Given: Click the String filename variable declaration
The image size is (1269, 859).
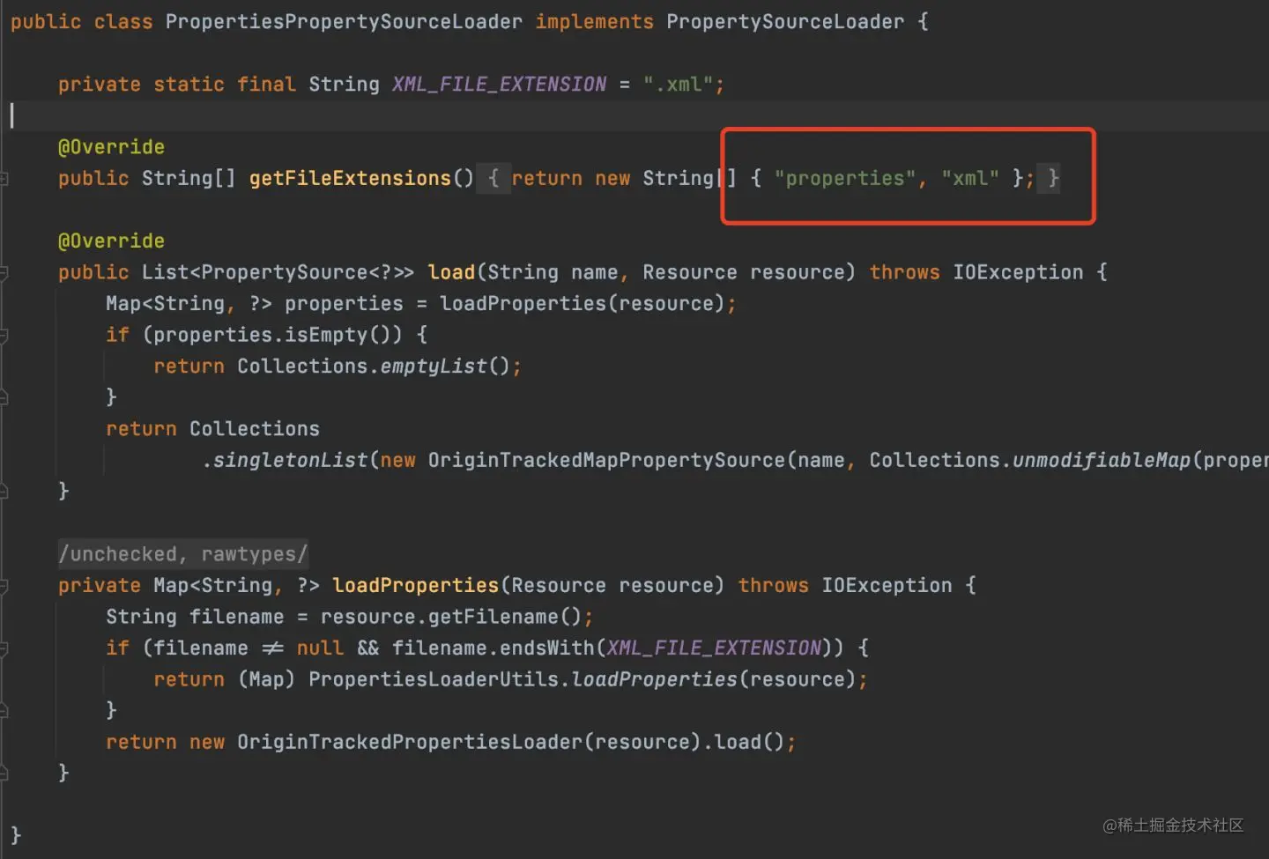Looking at the screenshot, I should coord(195,617).
